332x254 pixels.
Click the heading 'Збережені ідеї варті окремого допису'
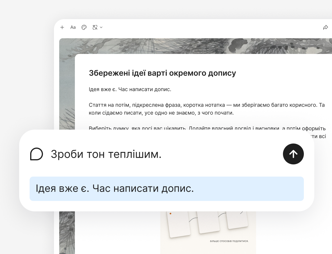pos(163,73)
